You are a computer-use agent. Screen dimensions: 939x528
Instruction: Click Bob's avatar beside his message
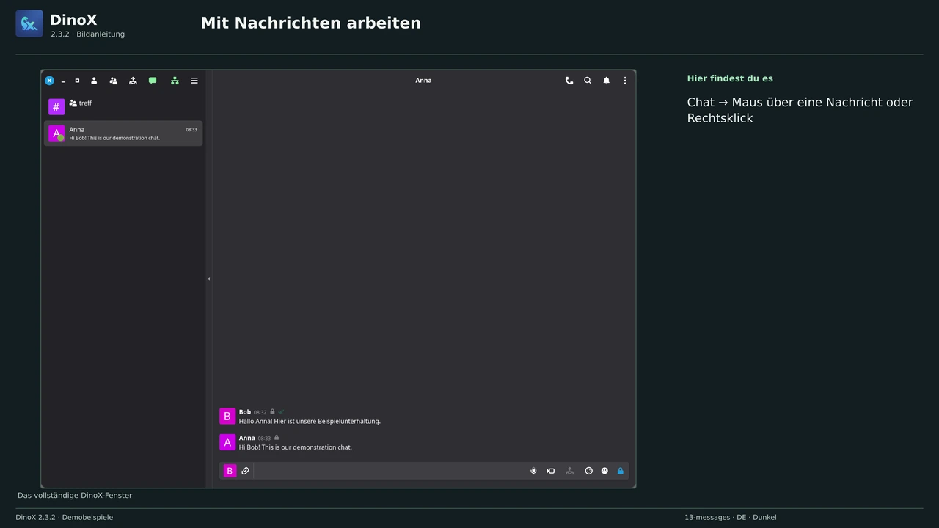[227, 417]
